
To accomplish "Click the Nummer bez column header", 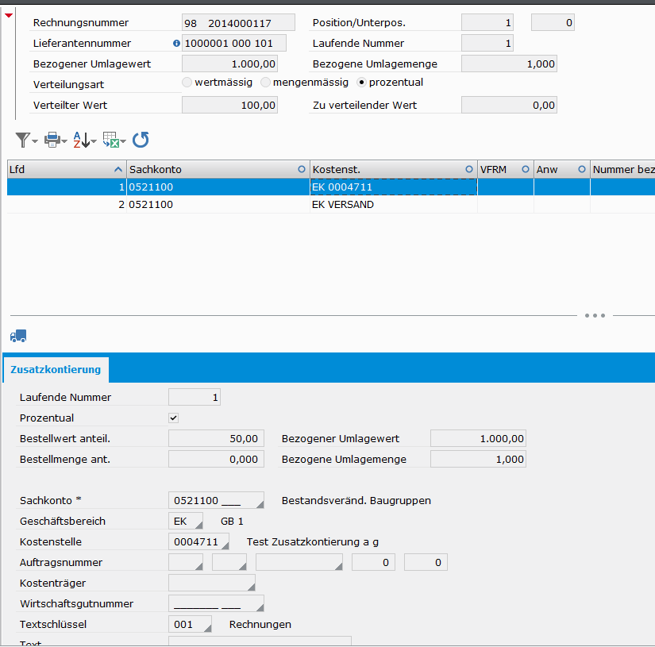I will (622, 170).
